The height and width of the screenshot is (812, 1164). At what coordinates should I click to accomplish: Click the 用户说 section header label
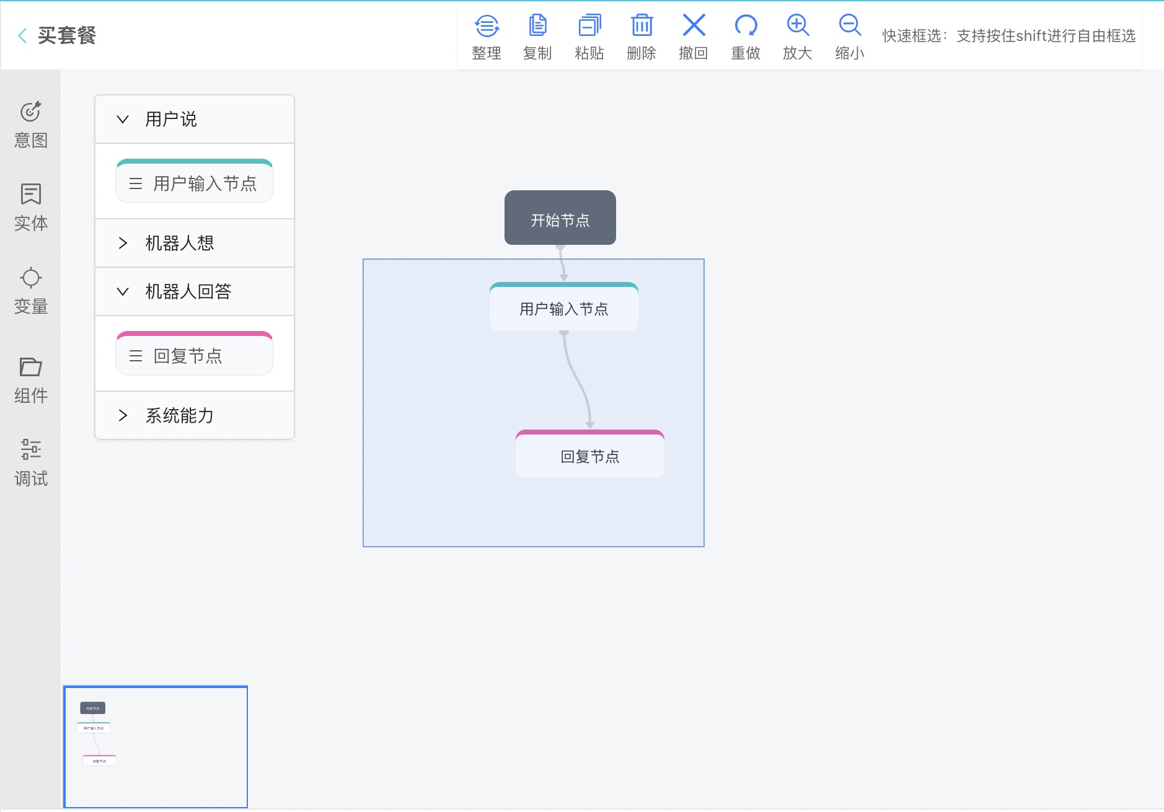tap(171, 119)
